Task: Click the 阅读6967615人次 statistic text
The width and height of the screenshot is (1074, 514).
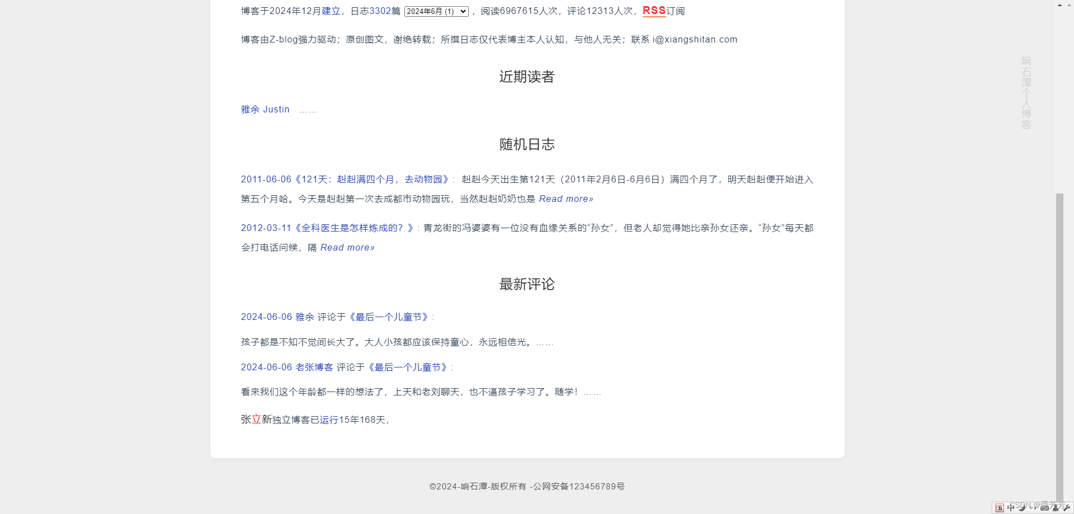Action: 519,11
